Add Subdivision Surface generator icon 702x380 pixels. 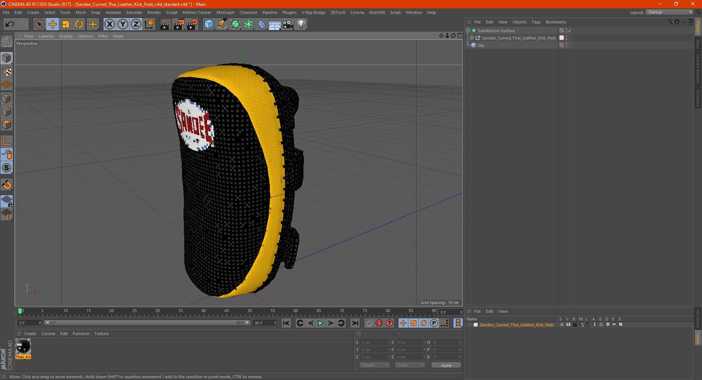pyautogui.click(x=235, y=24)
